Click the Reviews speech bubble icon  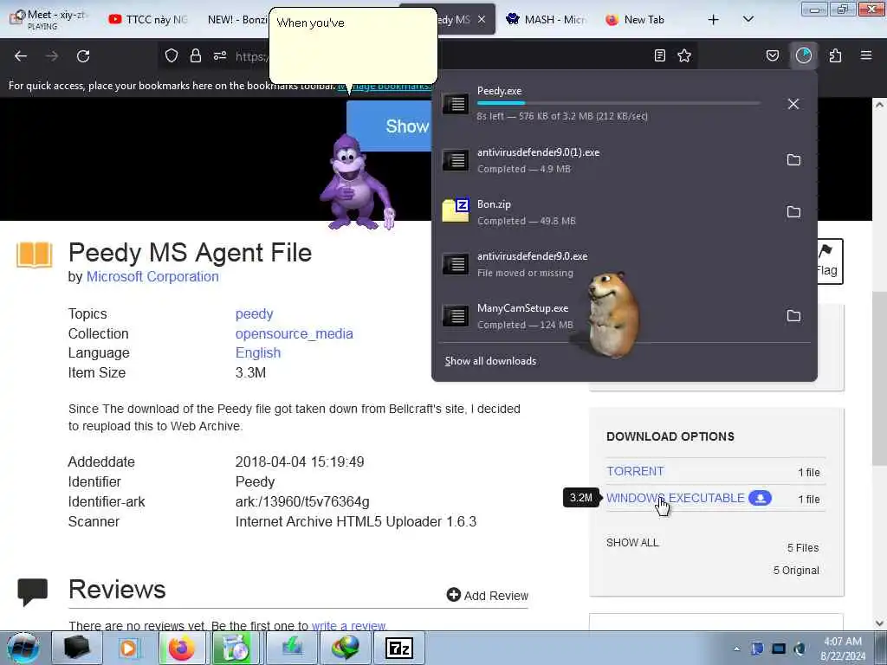pyautogui.click(x=32, y=591)
